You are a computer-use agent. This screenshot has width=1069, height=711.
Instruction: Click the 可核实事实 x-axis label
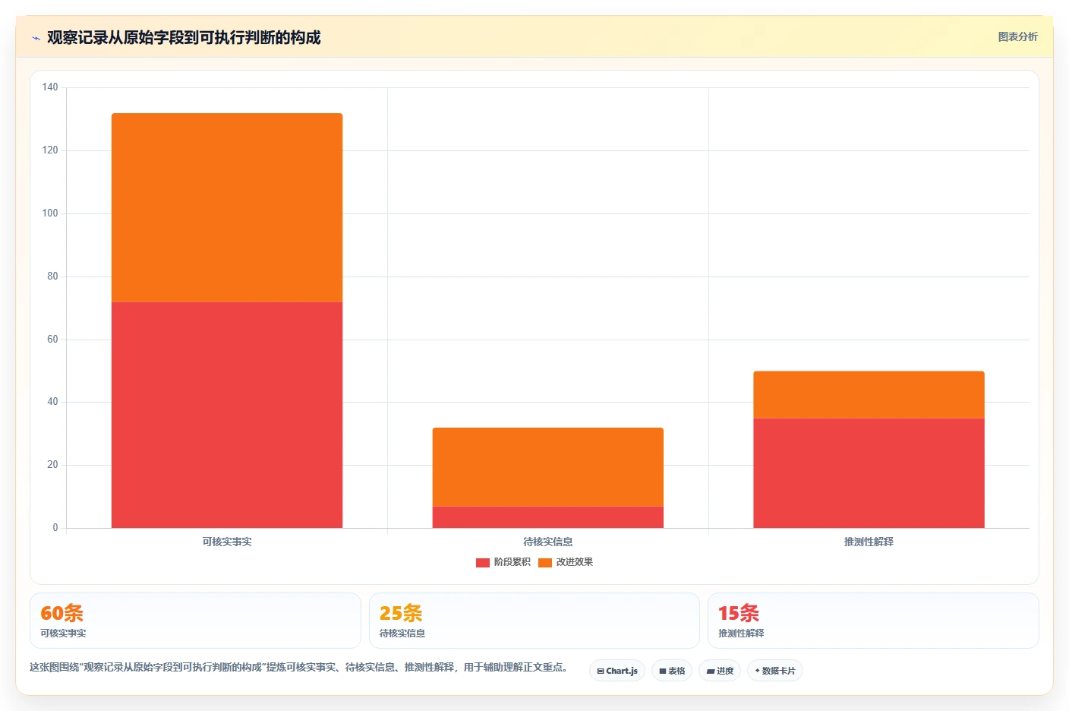pos(227,542)
